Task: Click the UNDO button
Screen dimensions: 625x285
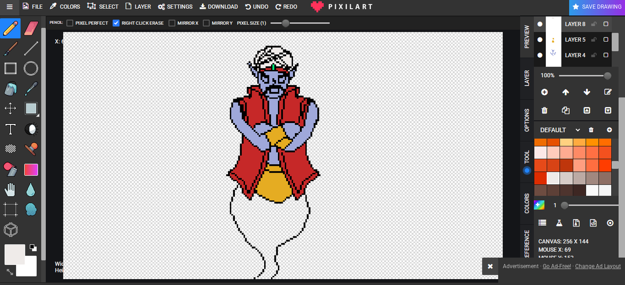Action: pyautogui.click(x=257, y=7)
